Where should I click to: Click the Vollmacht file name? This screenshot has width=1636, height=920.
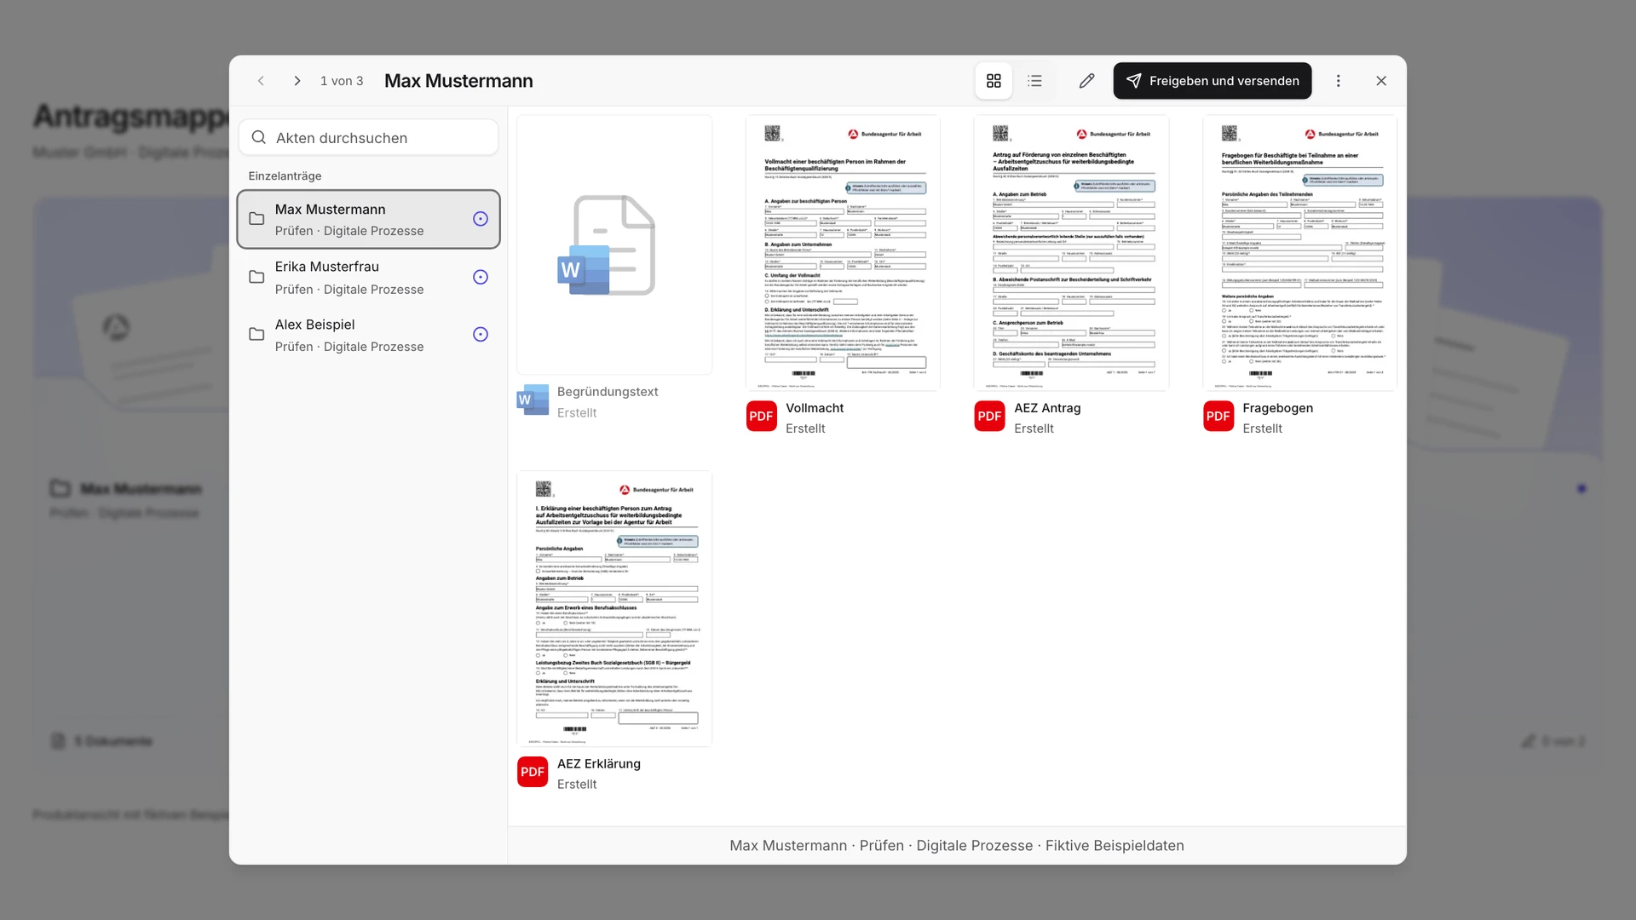815,408
